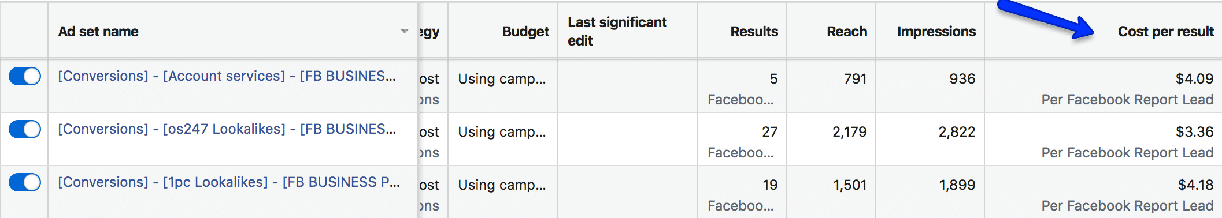The image size is (1222, 218).
Task: Select the 27 results cell
Action: click(769, 132)
